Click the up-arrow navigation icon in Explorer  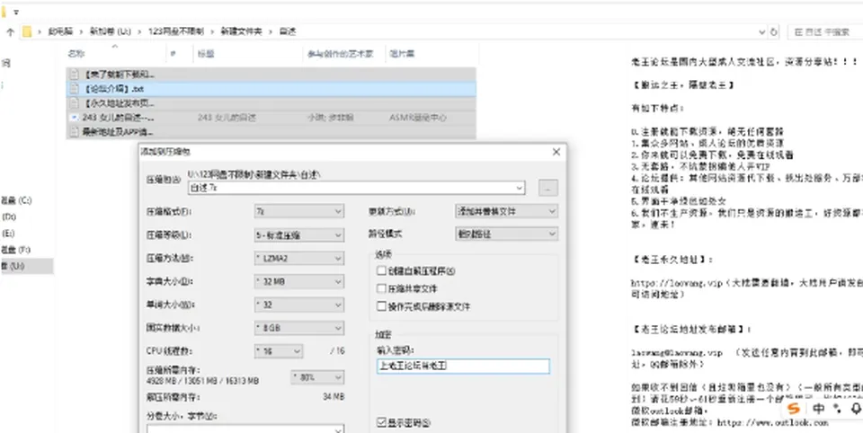pos(10,32)
